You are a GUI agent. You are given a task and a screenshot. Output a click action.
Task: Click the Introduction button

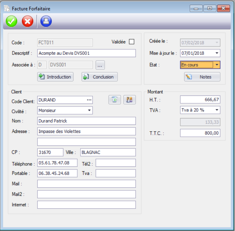[x=55, y=77]
